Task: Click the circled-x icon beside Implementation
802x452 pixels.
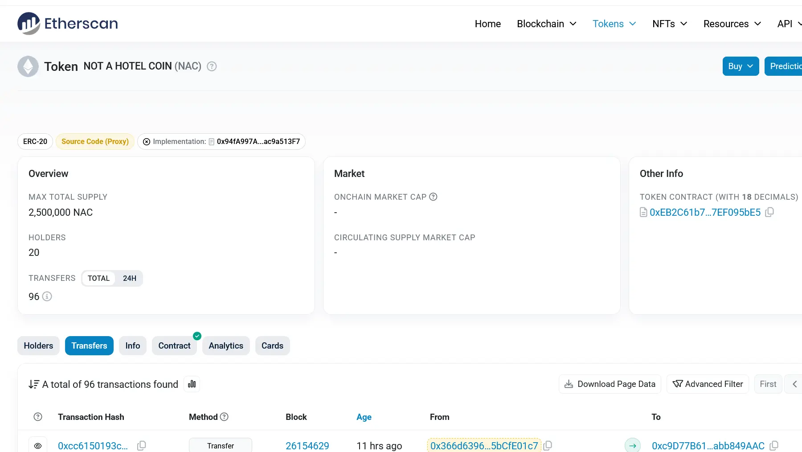Action: click(x=147, y=142)
